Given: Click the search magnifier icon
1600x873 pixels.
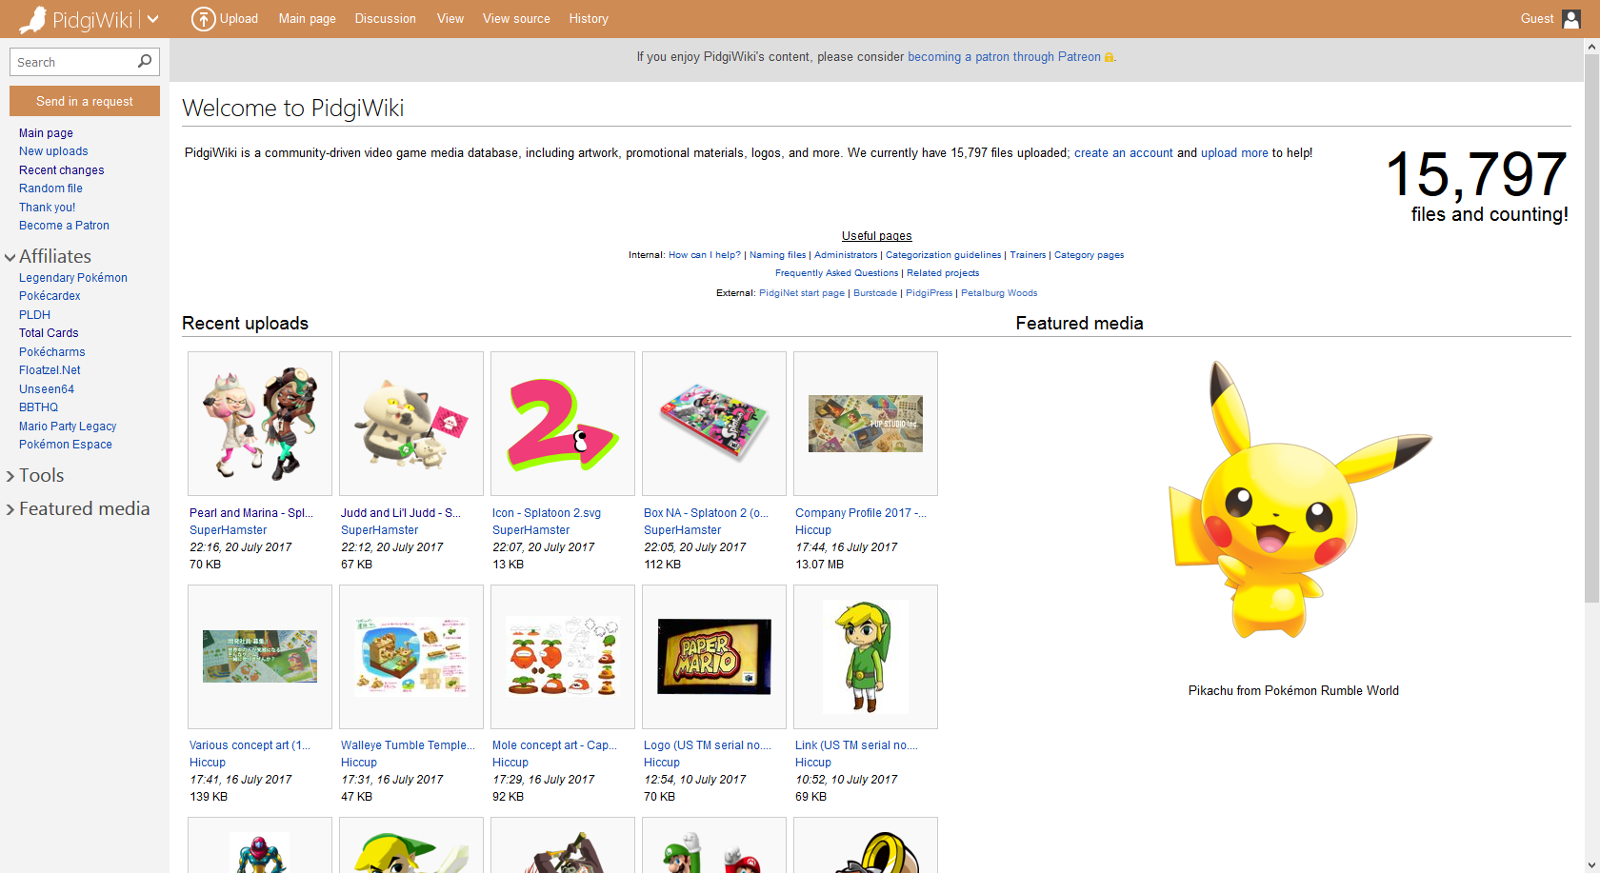Looking at the screenshot, I should (x=145, y=62).
